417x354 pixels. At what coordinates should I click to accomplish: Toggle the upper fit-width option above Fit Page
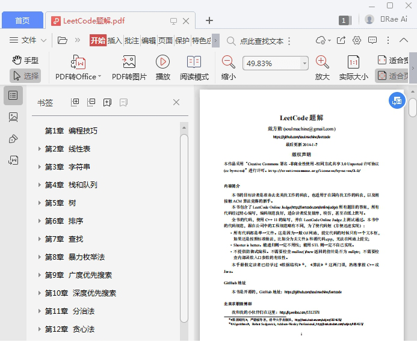[393, 60]
